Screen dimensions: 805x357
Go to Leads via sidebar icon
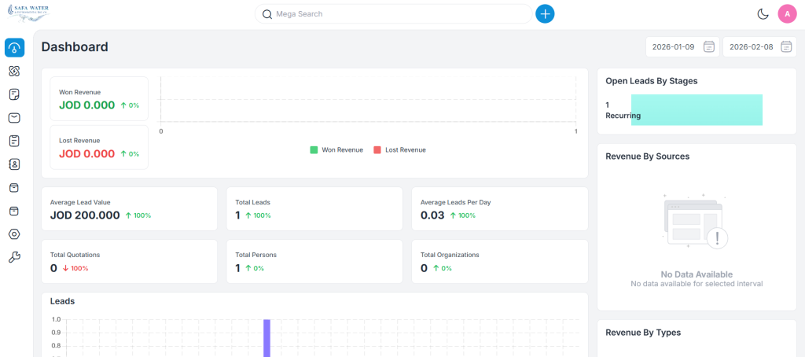[x=14, y=72]
